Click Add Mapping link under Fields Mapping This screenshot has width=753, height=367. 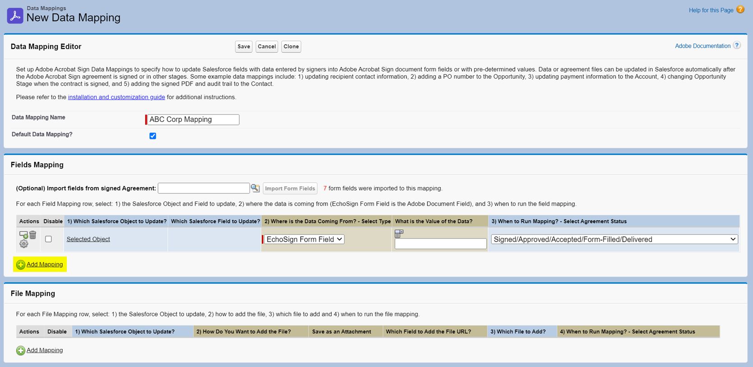pos(45,264)
